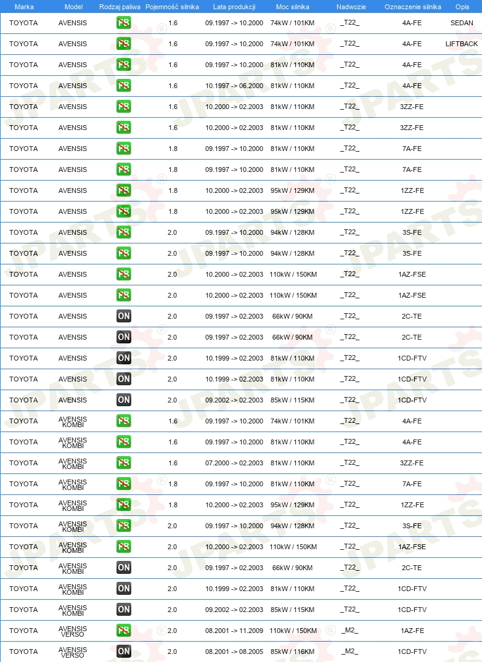Image resolution: width=482 pixels, height=662 pixels.
Task: Click the date range 08.2001 -> 11.2009
Action: coord(234,631)
